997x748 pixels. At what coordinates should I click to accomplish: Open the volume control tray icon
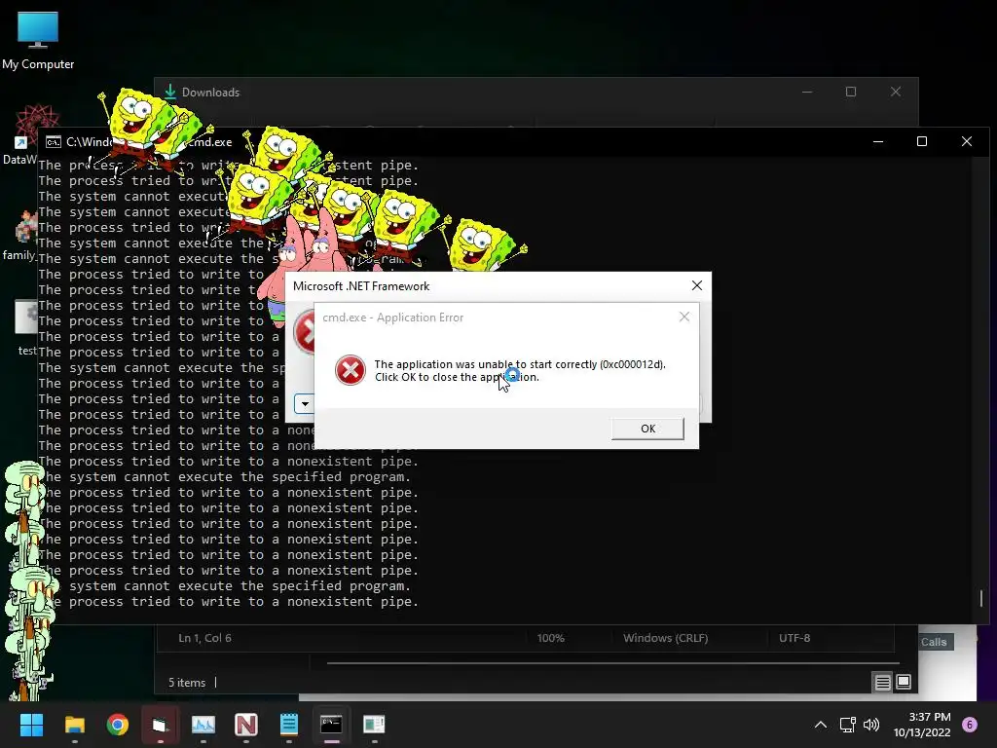[871, 725]
